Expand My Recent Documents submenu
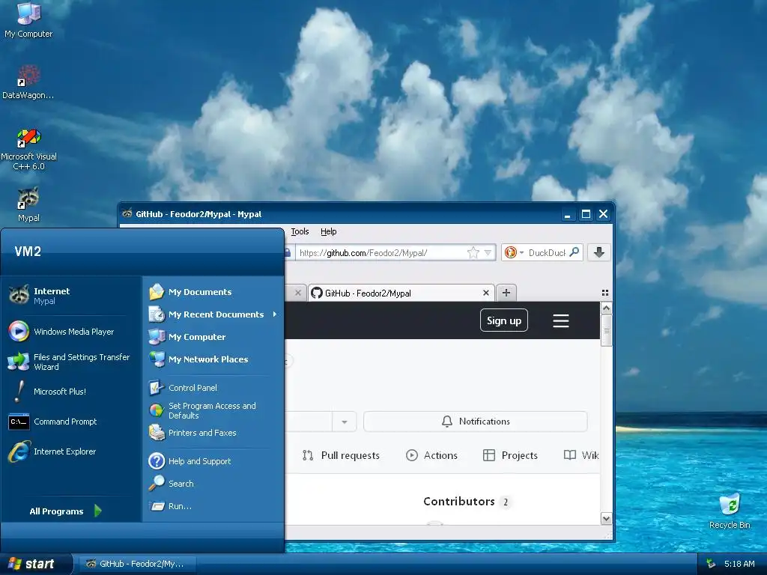767x575 pixels. (x=213, y=314)
